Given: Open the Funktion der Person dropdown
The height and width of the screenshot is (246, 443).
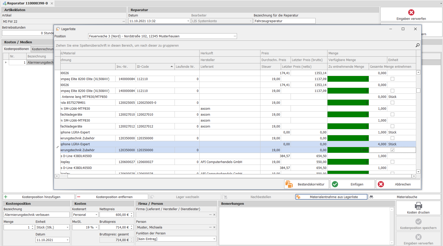Looking at the screenshot, I should coord(214,239).
